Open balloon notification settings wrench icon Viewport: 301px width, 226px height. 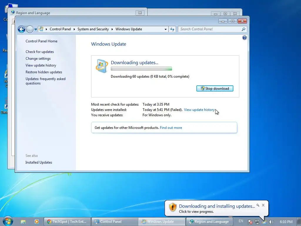click(x=258, y=205)
